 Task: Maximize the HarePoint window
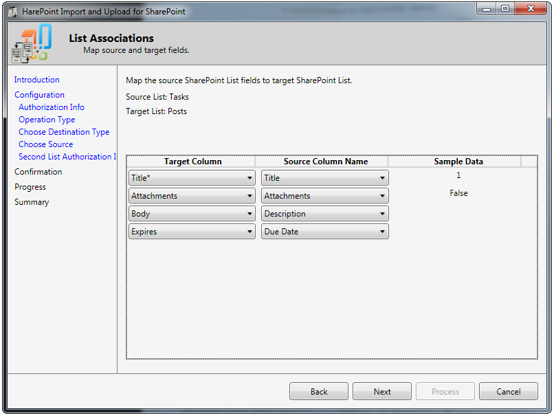tap(505, 9)
